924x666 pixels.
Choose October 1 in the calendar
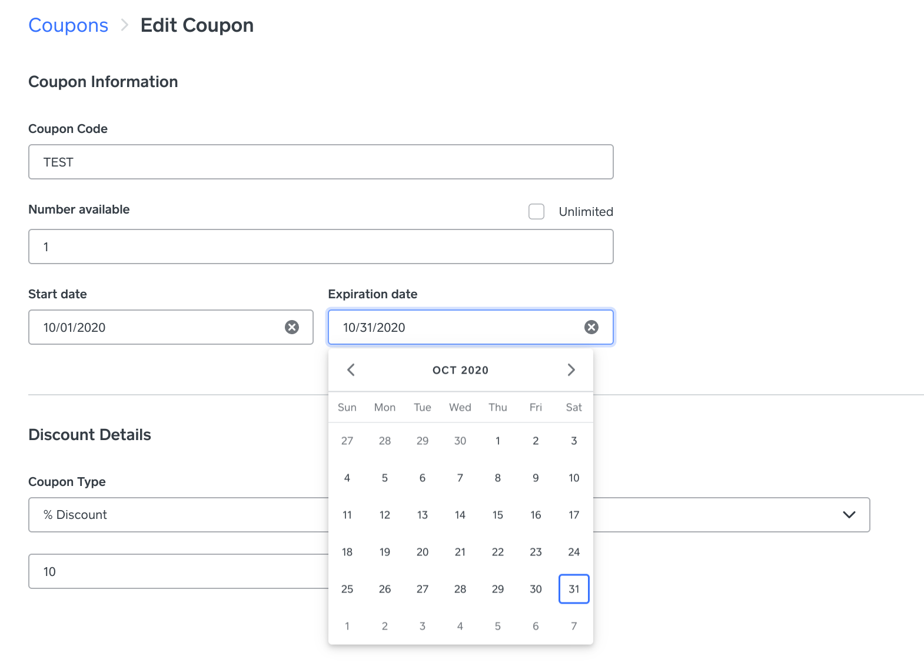pyautogui.click(x=498, y=441)
